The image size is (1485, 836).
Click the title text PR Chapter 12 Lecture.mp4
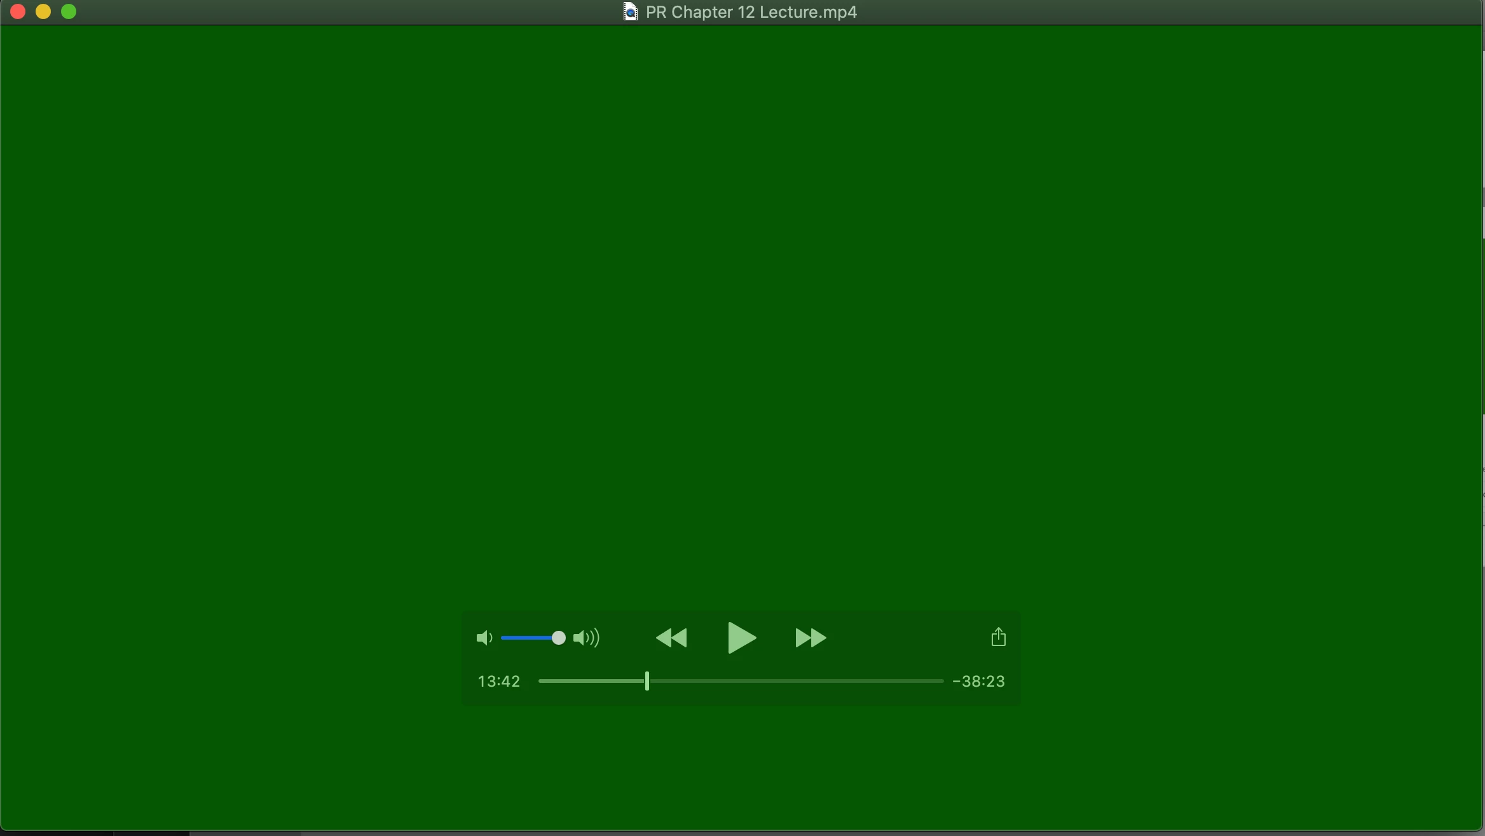tap(751, 12)
